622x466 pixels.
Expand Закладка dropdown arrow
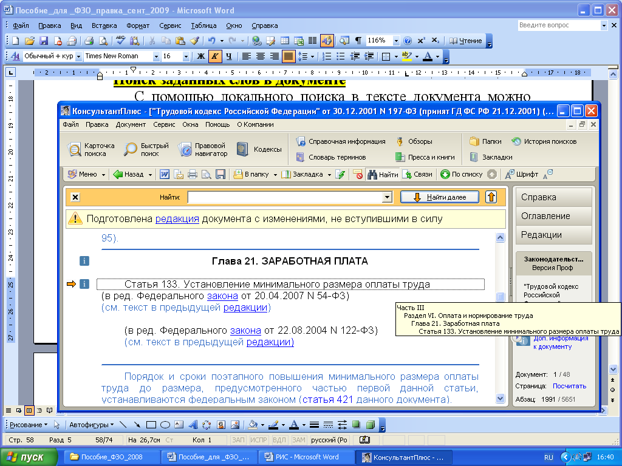coord(329,175)
